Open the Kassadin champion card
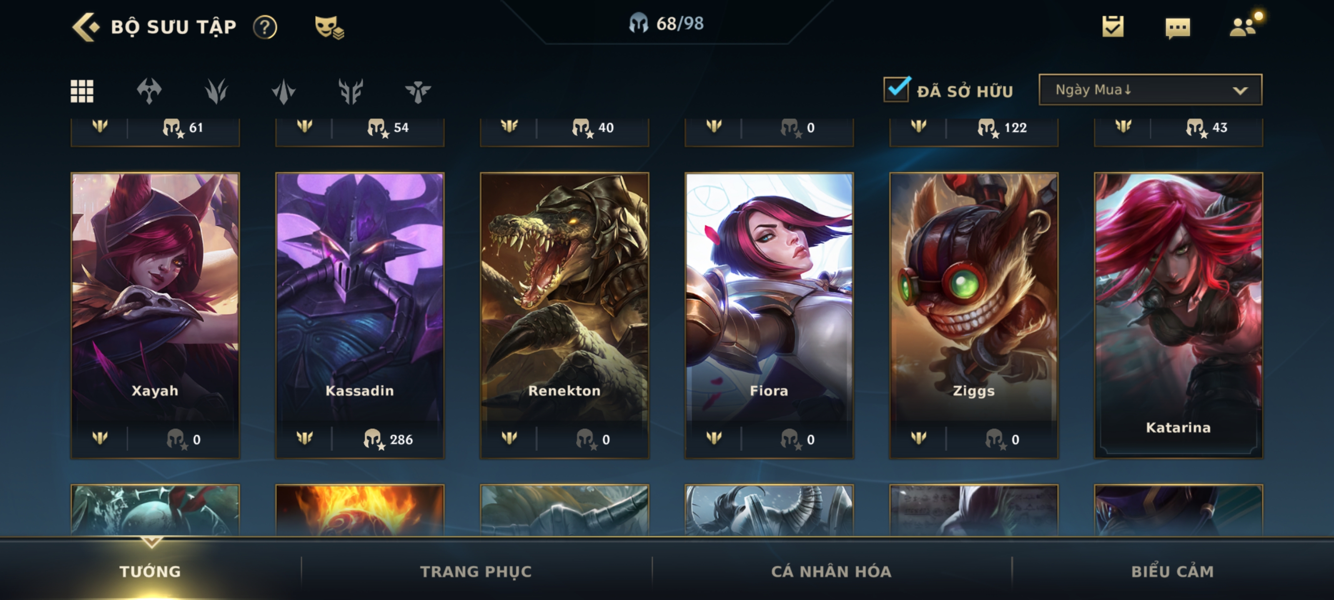 click(x=360, y=315)
